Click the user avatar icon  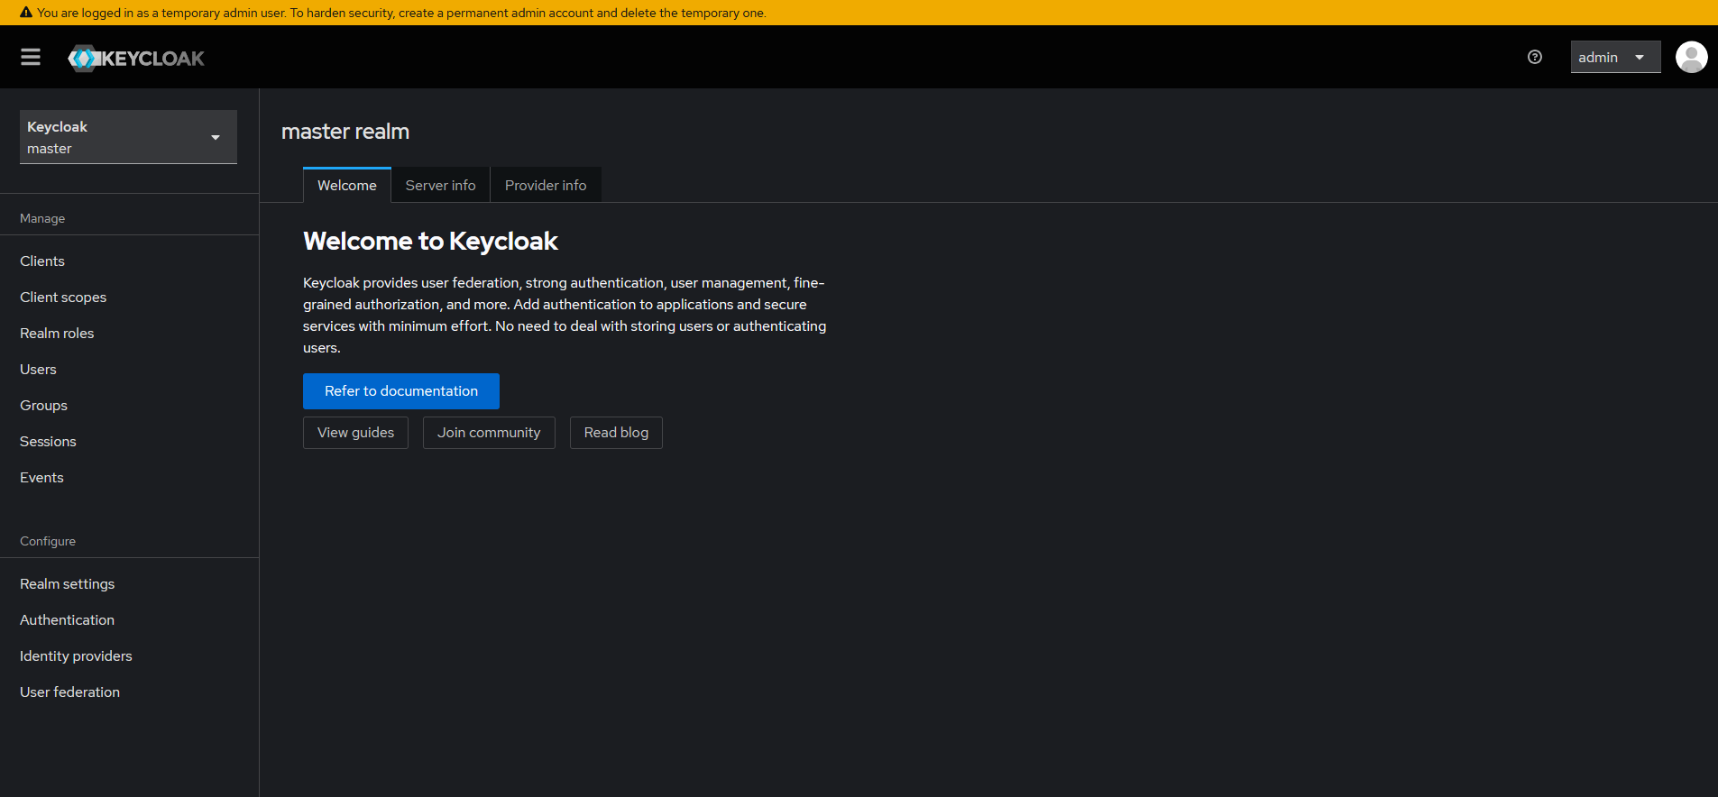[1691, 57]
